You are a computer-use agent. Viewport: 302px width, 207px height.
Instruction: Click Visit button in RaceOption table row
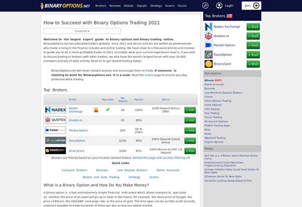(190, 141)
